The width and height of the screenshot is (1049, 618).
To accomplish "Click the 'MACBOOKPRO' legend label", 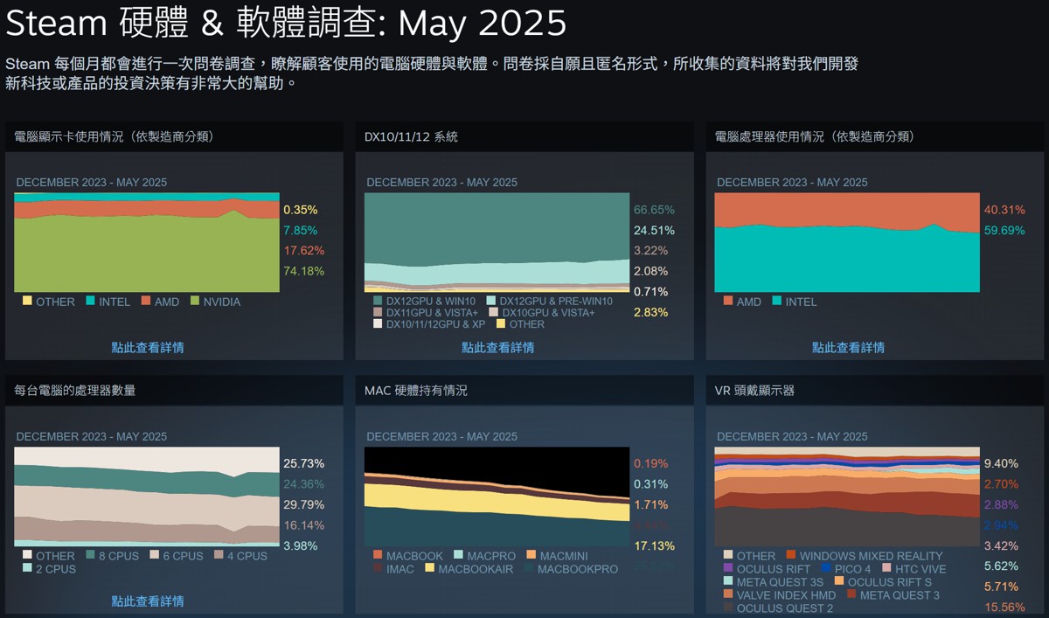I will coord(577,569).
